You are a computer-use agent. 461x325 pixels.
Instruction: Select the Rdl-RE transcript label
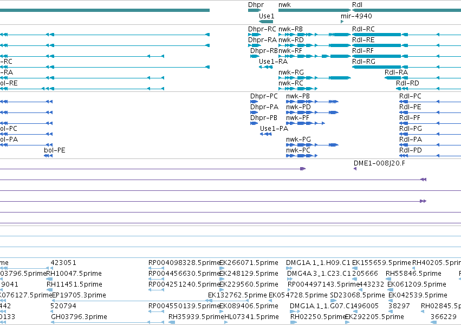(x=363, y=40)
